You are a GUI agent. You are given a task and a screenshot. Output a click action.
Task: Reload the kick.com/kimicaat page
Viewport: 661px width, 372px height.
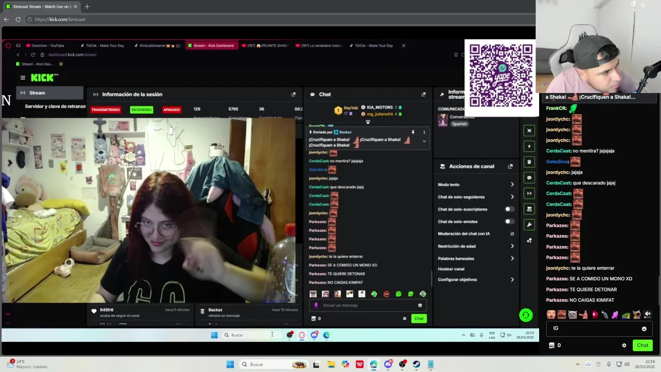pos(18,19)
